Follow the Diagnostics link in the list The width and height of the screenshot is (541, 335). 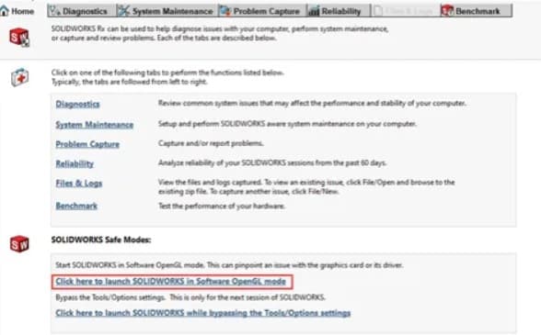point(77,104)
